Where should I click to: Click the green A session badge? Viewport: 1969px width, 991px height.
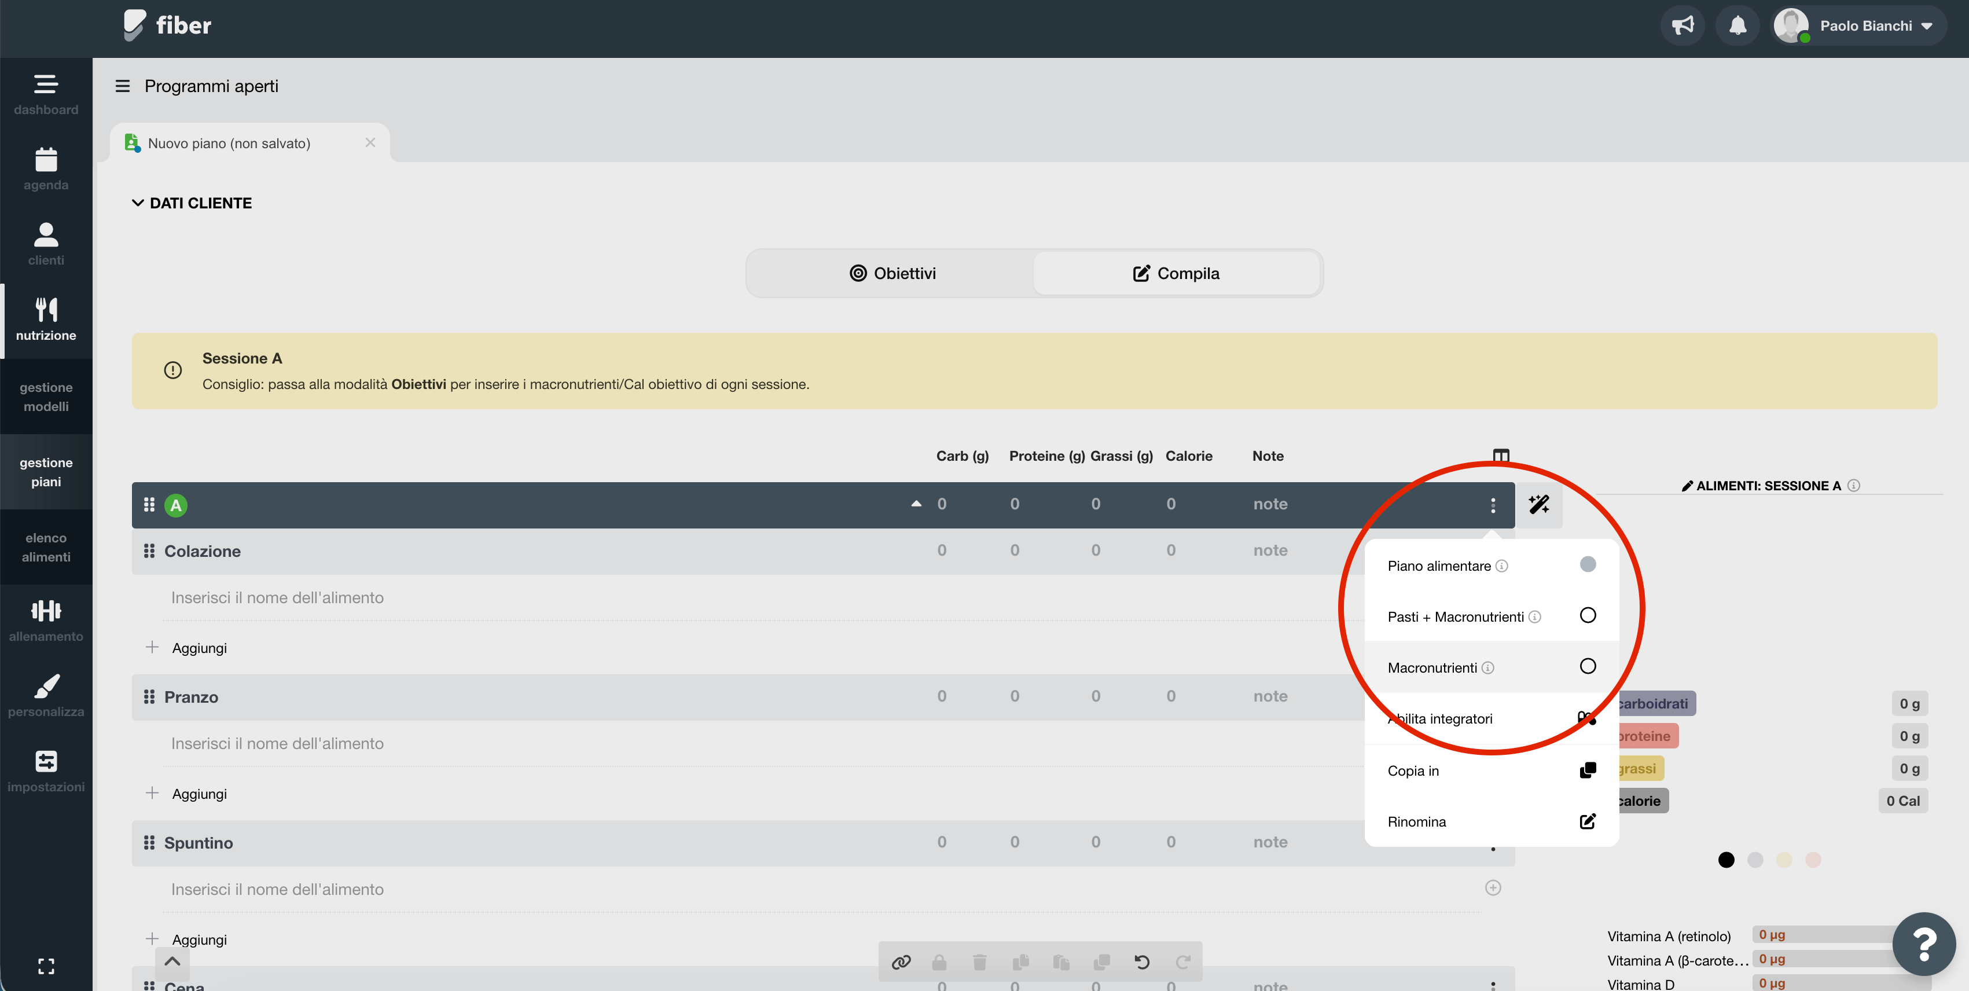(176, 505)
